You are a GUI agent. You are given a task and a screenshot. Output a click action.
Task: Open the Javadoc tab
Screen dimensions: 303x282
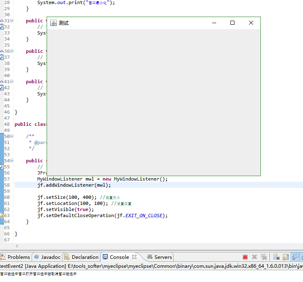point(47,257)
